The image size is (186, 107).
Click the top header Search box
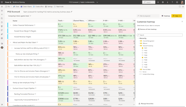[149, 2]
